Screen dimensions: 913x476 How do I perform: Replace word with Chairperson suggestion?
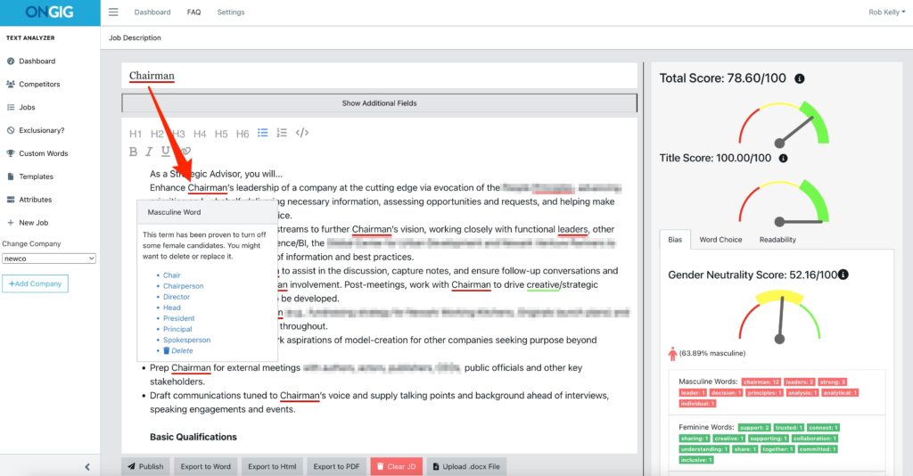tap(184, 286)
